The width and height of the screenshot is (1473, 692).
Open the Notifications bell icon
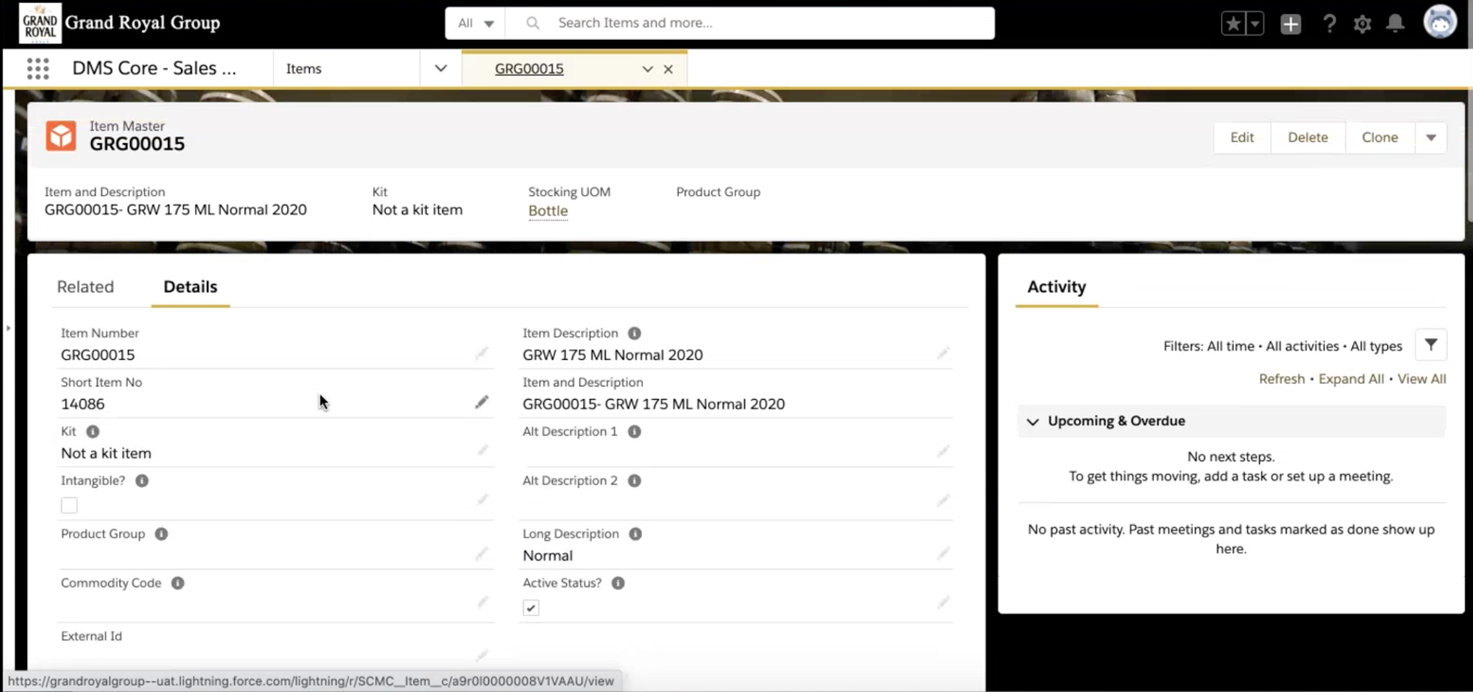(x=1395, y=24)
